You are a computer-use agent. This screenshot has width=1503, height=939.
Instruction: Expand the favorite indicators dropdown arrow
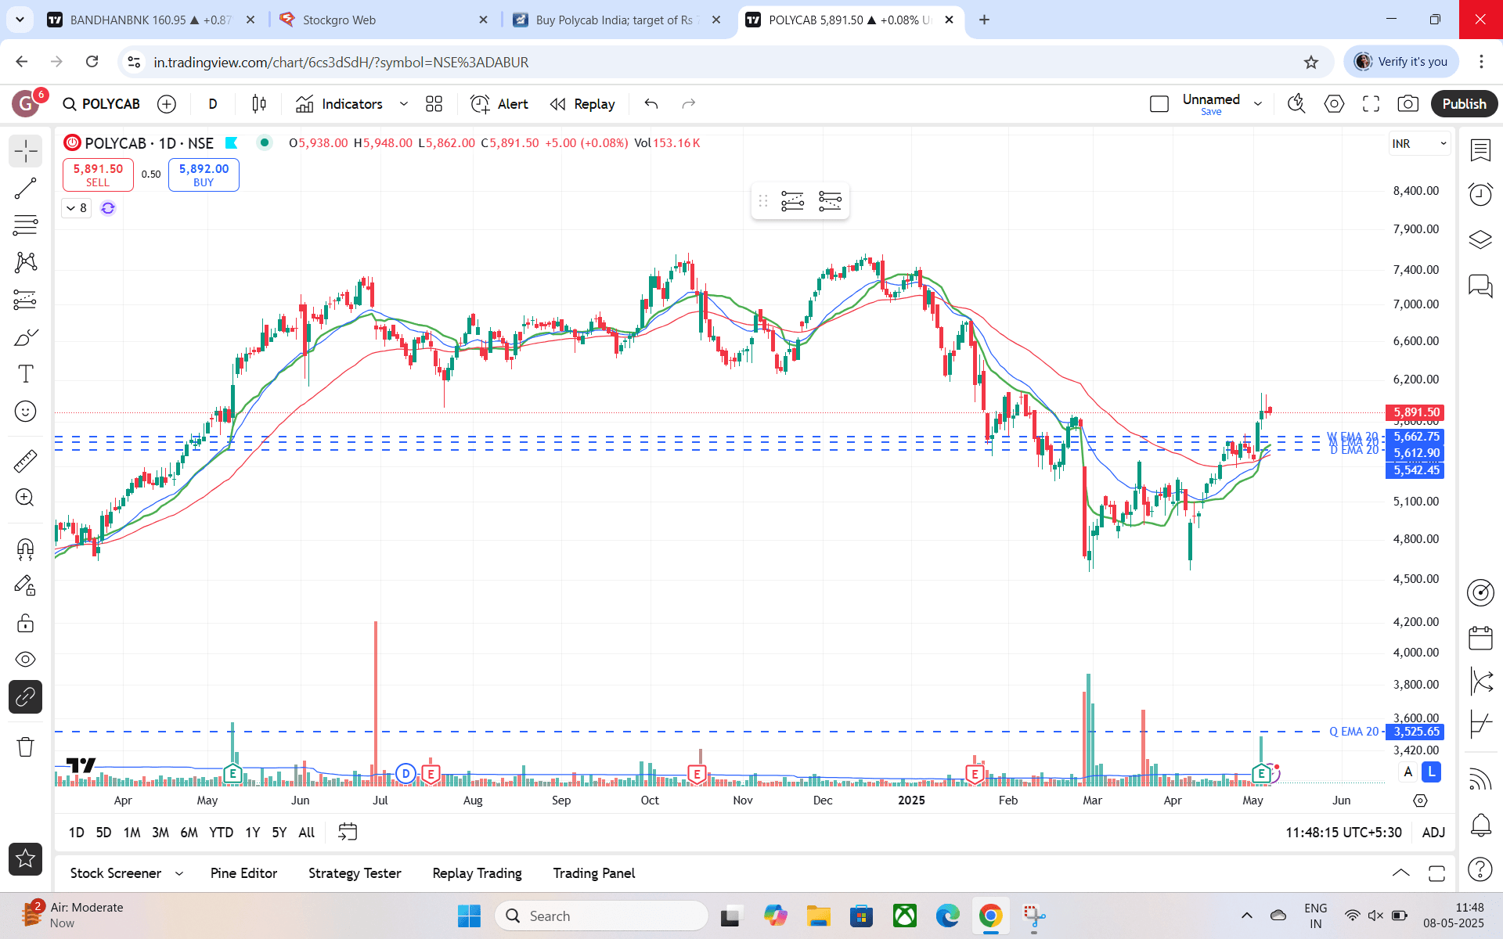click(x=404, y=104)
